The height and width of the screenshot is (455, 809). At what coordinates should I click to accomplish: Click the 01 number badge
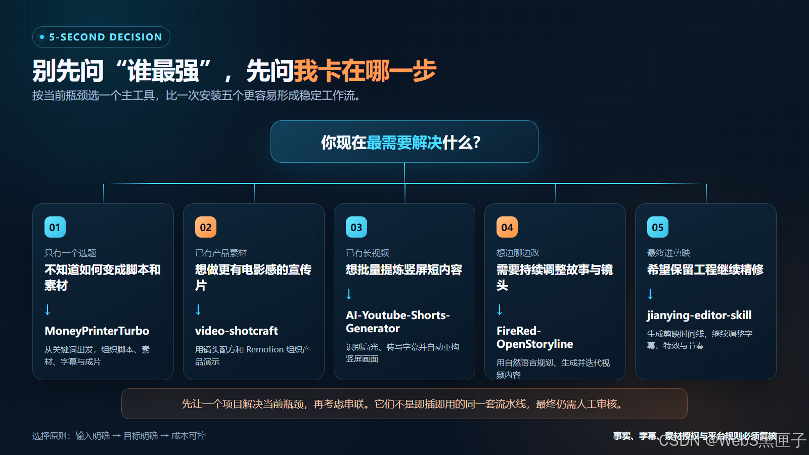pos(55,227)
